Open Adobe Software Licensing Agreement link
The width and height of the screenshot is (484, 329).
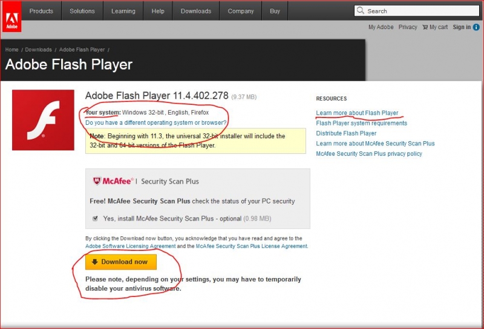pos(131,247)
